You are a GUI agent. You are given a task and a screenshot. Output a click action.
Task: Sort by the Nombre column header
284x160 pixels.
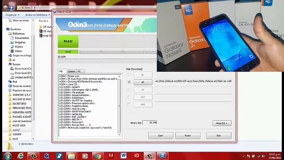(43, 21)
